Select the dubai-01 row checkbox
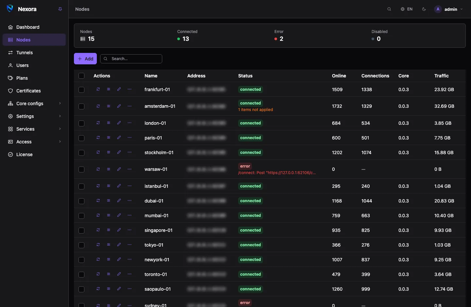 point(81,201)
